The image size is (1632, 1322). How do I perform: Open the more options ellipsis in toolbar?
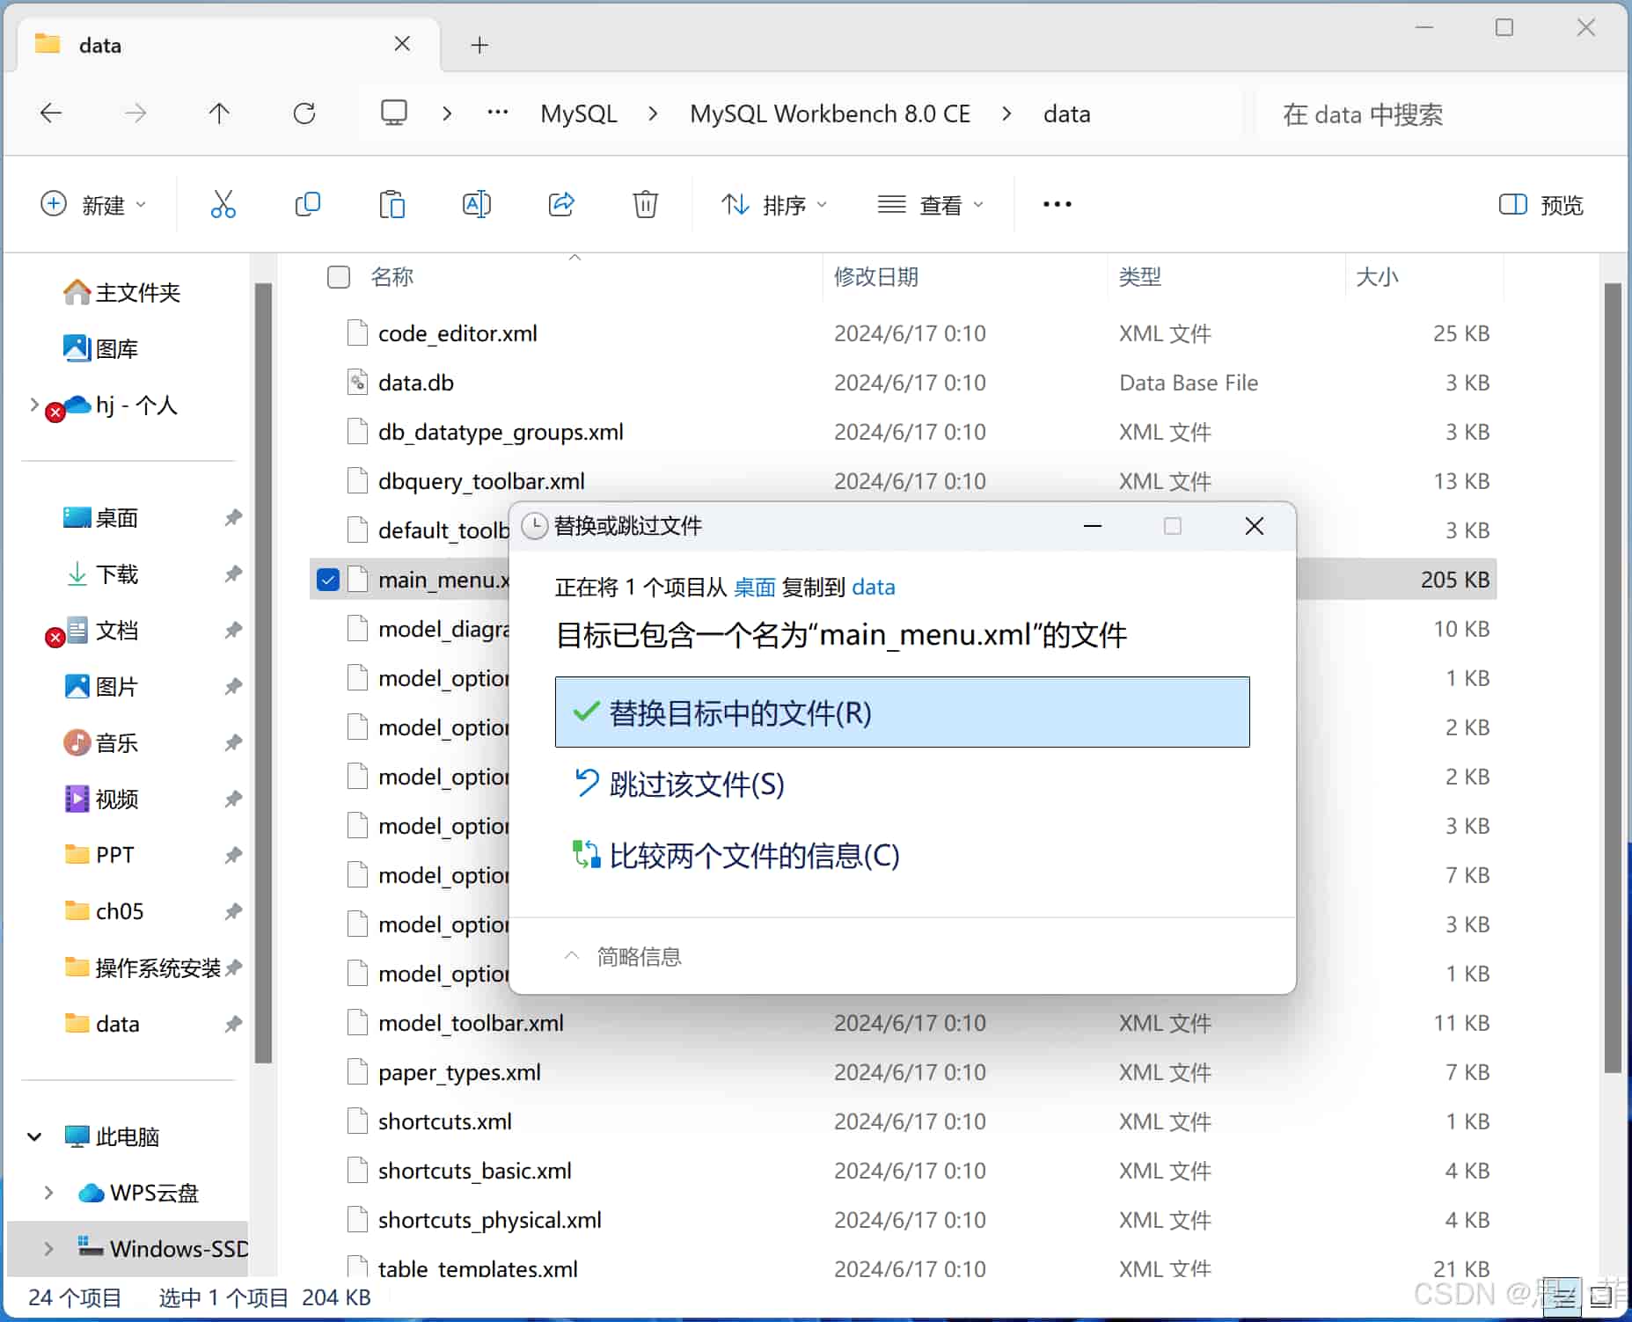pyautogui.click(x=1057, y=204)
